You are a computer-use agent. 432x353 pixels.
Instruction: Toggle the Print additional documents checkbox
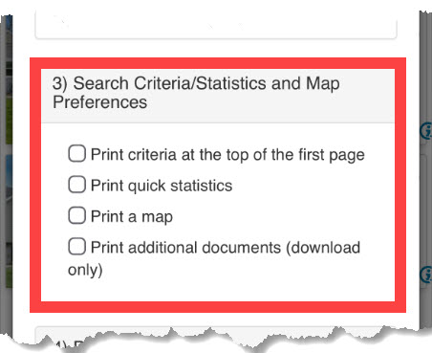76,246
